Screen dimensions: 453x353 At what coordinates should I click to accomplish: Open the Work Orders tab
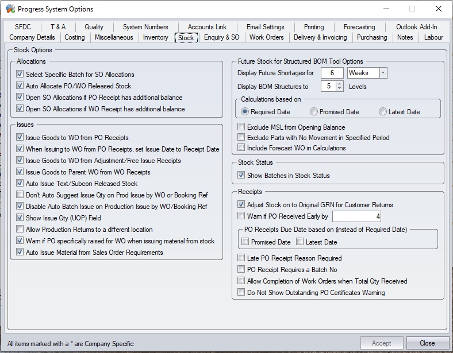click(266, 37)
